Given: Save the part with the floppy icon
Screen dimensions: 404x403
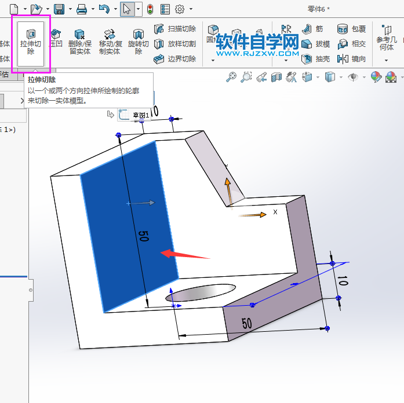Looking at the screenshot, I should tap(59, 9).
